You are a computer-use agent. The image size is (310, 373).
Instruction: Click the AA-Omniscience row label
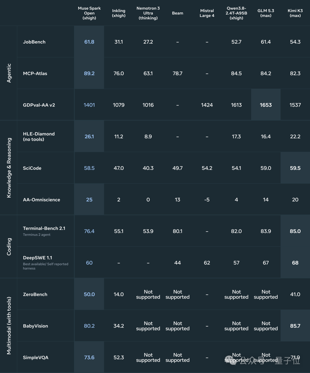42,200
